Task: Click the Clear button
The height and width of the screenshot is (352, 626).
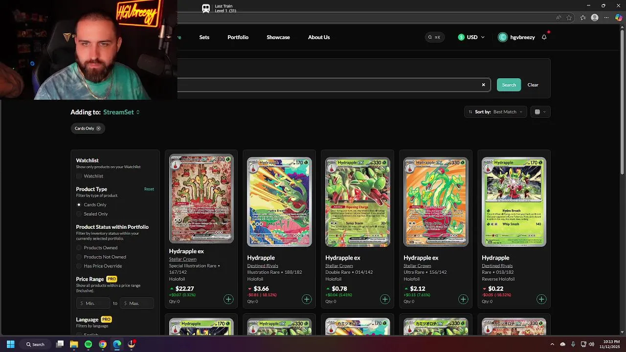Action: point(533,85)
